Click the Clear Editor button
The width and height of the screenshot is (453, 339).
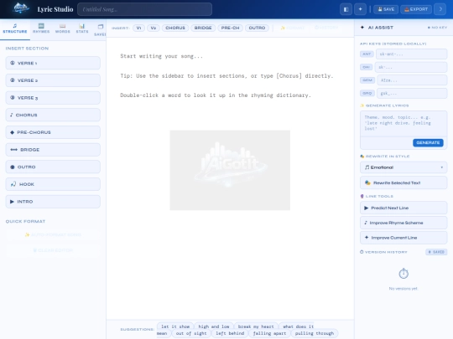(53, 250)
